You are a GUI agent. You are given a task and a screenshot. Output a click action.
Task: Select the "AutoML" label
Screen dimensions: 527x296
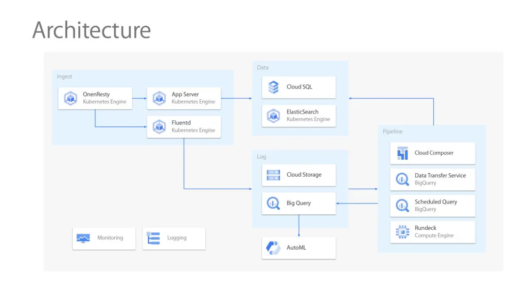pos(296,247)
